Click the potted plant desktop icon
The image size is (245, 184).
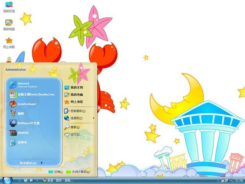9,60
